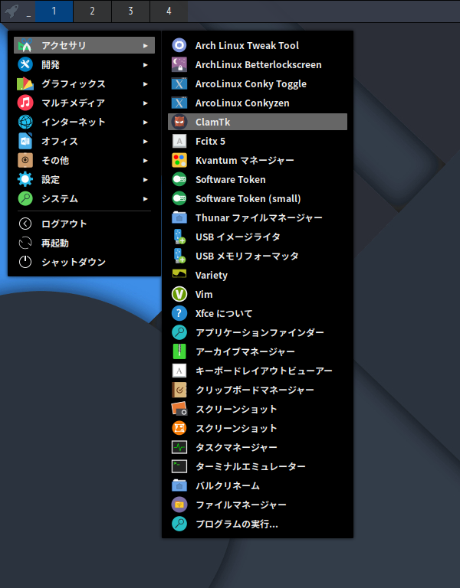Open the システム category

pyautogui.click(x=84, y=198)
